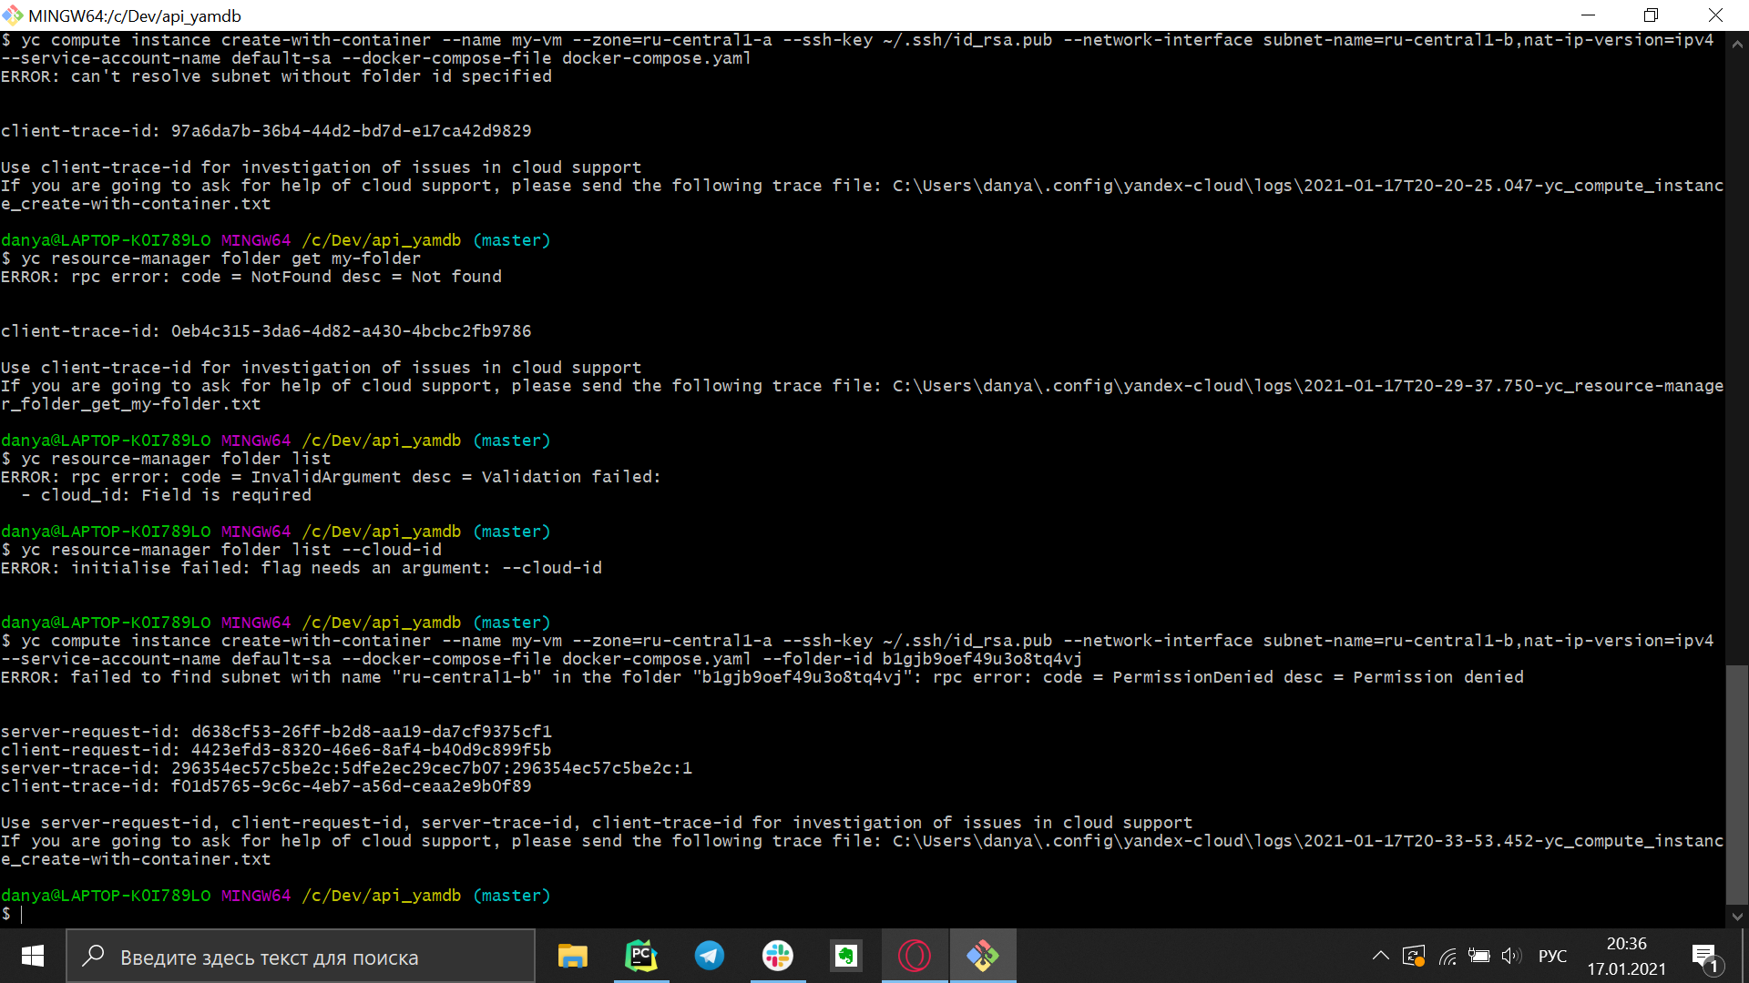Viewport: 1749px width, 983px height.
Task: Open the update notification tray icon
Action: pos(1414,956)
